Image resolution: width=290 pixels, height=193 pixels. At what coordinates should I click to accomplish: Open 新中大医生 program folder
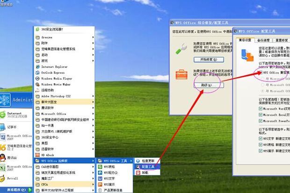(x=64, y=102)
